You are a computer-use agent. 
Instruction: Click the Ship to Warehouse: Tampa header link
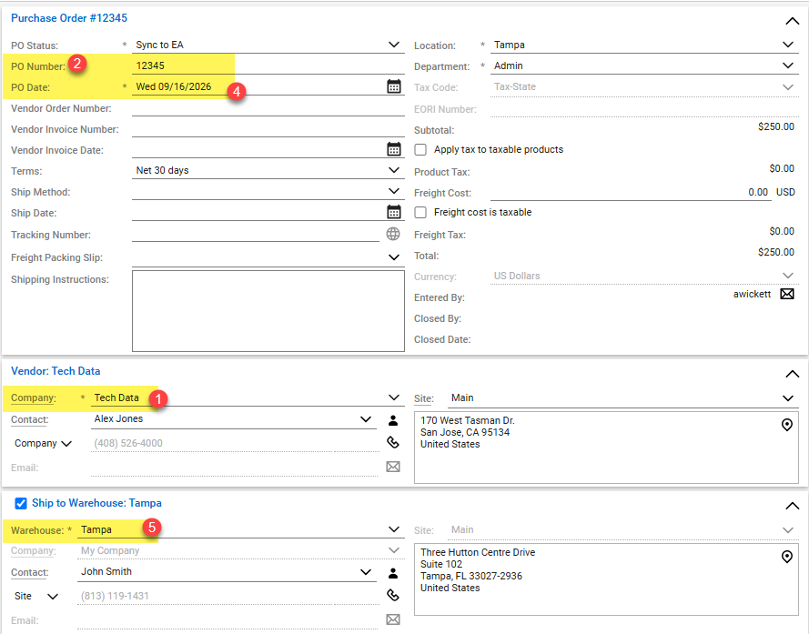point(97,503)
